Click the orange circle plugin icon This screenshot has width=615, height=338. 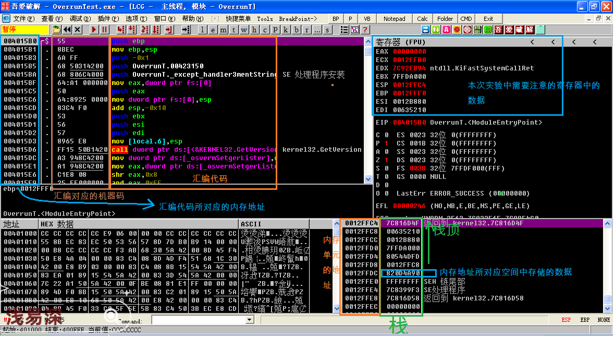pyautogui.click(x=457, y=29)
